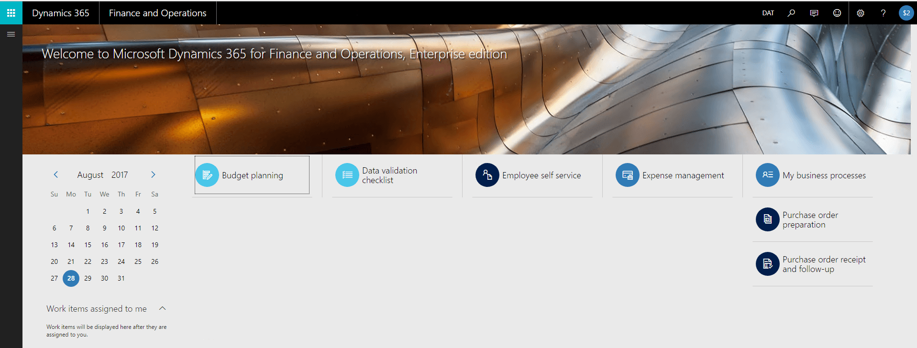Open Data validation checklist label
The height and width of the screenshot is (348, 917).
389,175
